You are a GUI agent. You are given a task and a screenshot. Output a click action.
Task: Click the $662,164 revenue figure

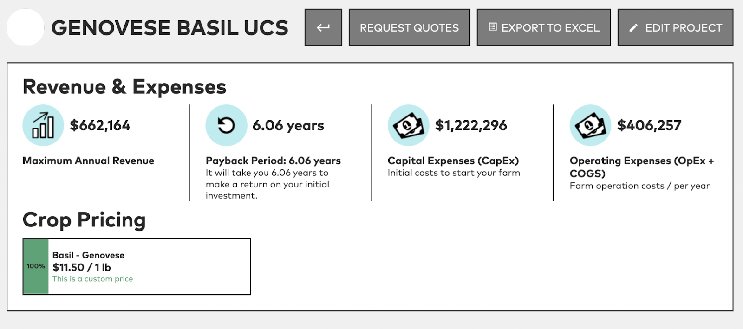(x=100, y=125)
